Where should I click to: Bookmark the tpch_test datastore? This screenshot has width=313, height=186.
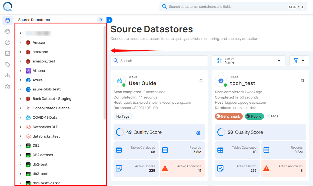coord(302,81)
